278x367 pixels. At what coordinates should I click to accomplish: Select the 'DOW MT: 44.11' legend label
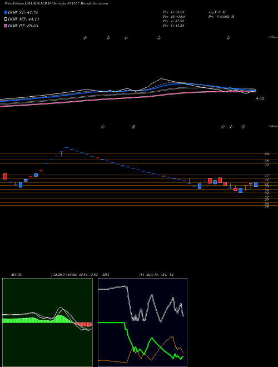[x=23, y=19]
